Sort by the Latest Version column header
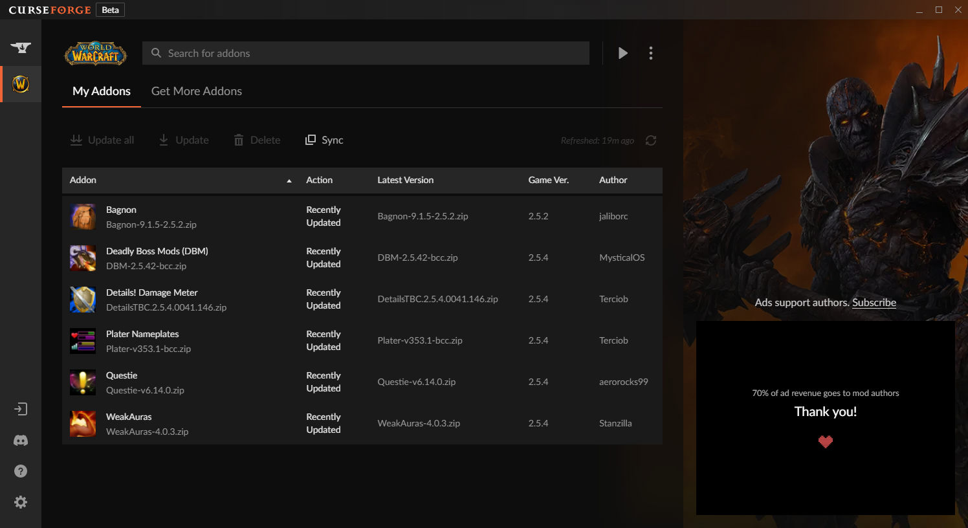This screenshot has height=528, width=968. (406, 180)
